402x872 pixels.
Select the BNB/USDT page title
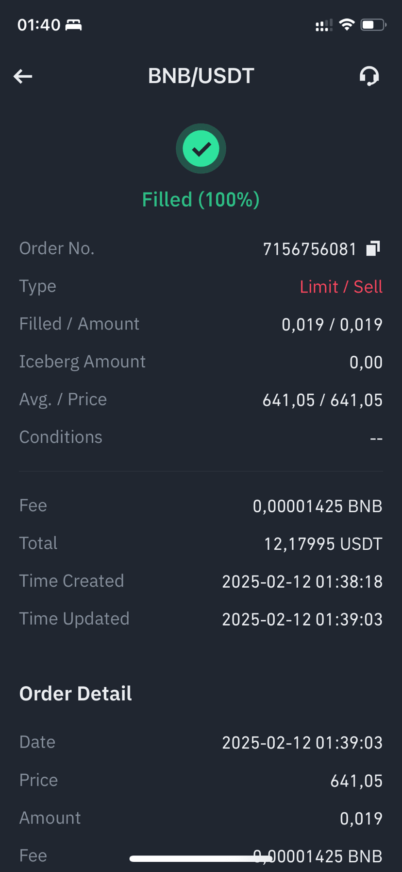pyautogui.click(x=201, y=76)
